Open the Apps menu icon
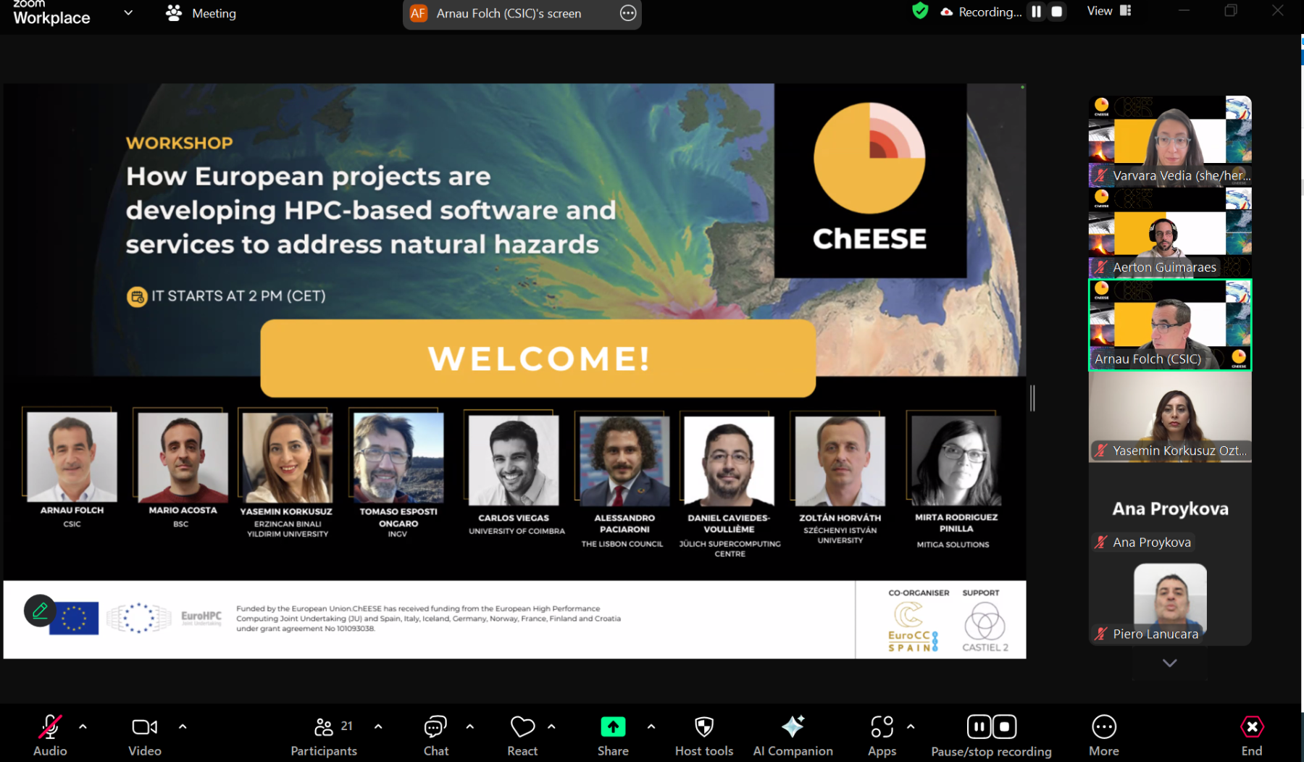This screenshot has height=762, width=1304. [x=882, y=735]
